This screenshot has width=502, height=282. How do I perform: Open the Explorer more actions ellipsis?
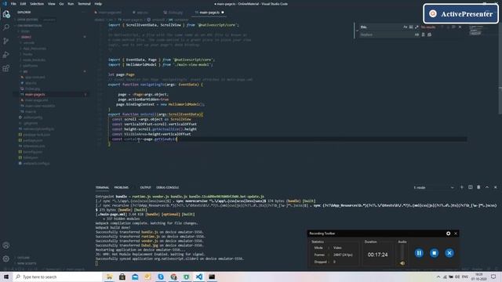tap(84, 13)
